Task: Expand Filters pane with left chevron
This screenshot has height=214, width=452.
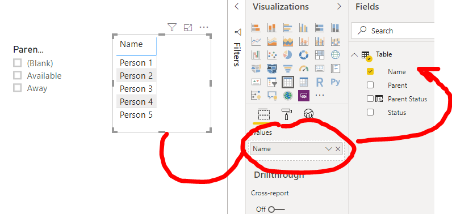Action: 237,6
